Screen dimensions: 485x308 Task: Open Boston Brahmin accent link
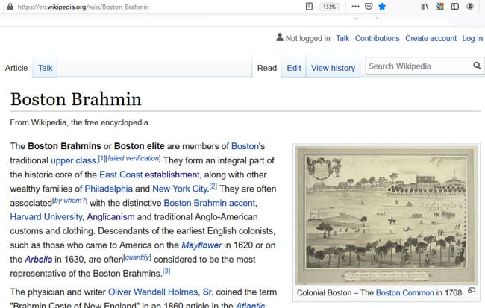(x=210, y=203)
